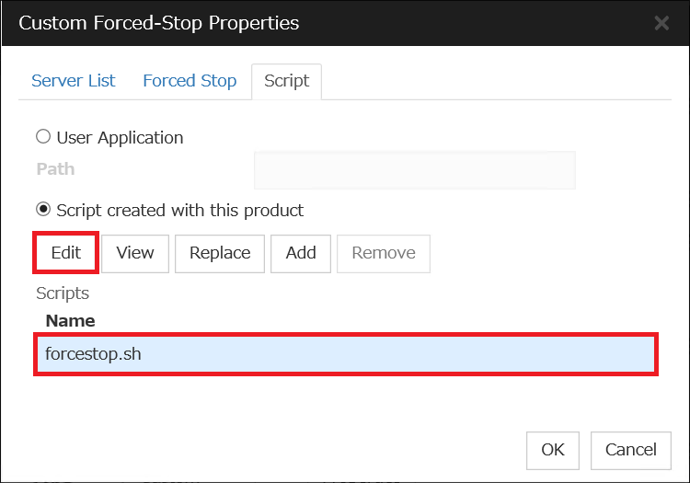The image size is (690, 483).
Task: Select the forcestop.sh script row
Action: point(346,354)
